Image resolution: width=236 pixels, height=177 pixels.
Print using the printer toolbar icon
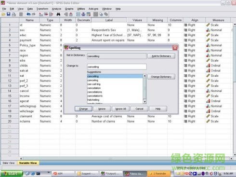pos(14,14)
